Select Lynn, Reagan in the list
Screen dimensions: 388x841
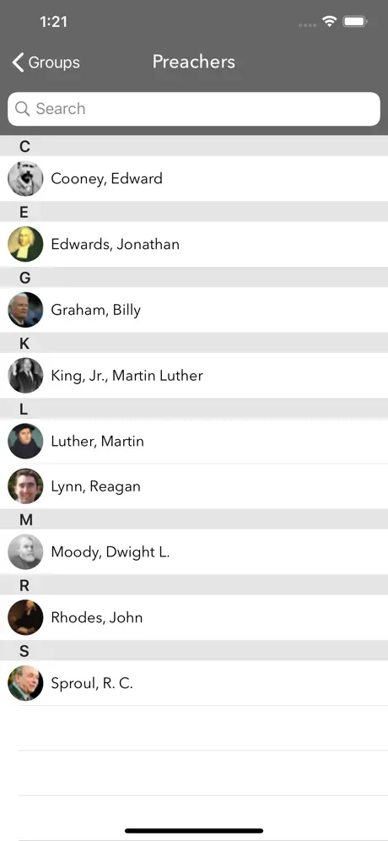[x=194, y=486]
